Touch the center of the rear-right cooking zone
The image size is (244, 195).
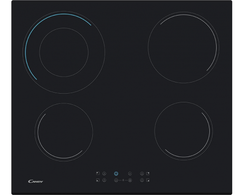(183, 47)
